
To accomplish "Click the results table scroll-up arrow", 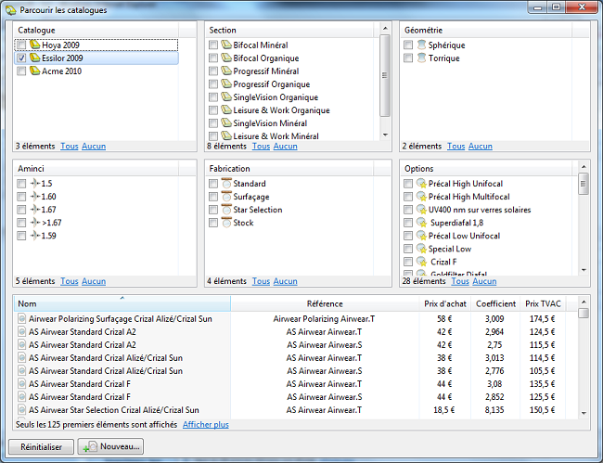I will tap(584, 302).
